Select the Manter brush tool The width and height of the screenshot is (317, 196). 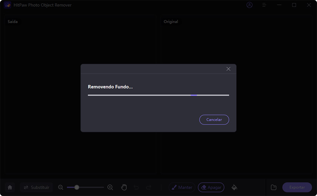(182, 187)
